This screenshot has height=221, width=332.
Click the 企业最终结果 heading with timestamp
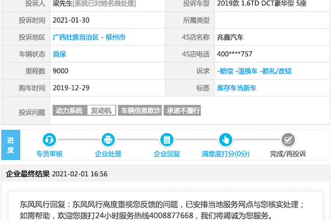coord(56,174)
